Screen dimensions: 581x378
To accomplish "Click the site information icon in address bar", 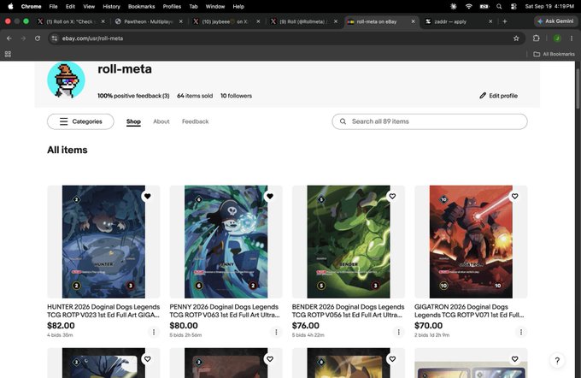I will click(55, 38).
